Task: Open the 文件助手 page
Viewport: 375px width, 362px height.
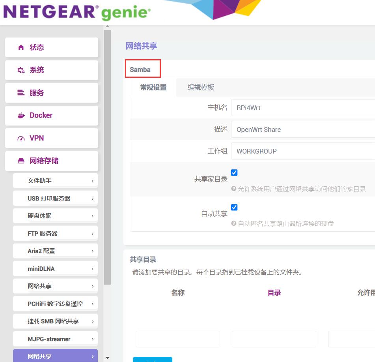Action: click(x=55, y=181)
